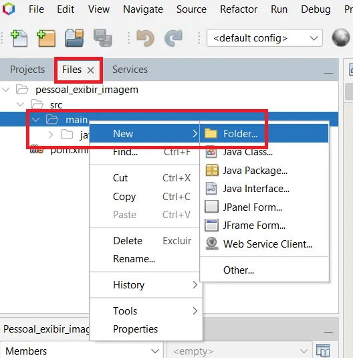353x358 pixels.
Task: Click the Java Package icon in submenu
Action: click(212, 171)
